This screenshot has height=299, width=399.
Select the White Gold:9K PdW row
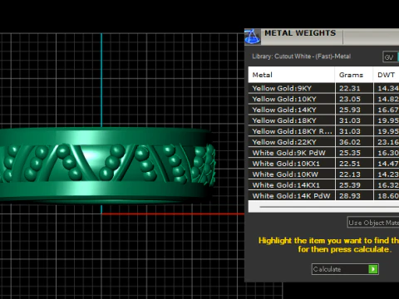[323, 153]
